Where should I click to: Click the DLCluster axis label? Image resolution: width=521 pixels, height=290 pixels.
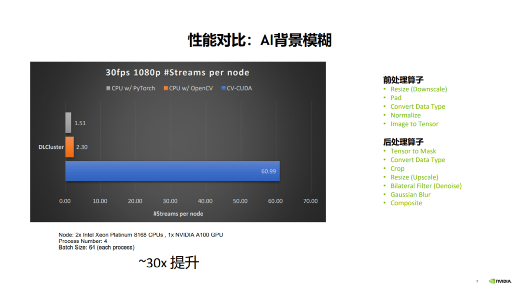click(51, 147)
